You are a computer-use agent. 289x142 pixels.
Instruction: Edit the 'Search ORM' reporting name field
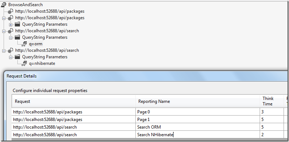(x=198, y=127)
